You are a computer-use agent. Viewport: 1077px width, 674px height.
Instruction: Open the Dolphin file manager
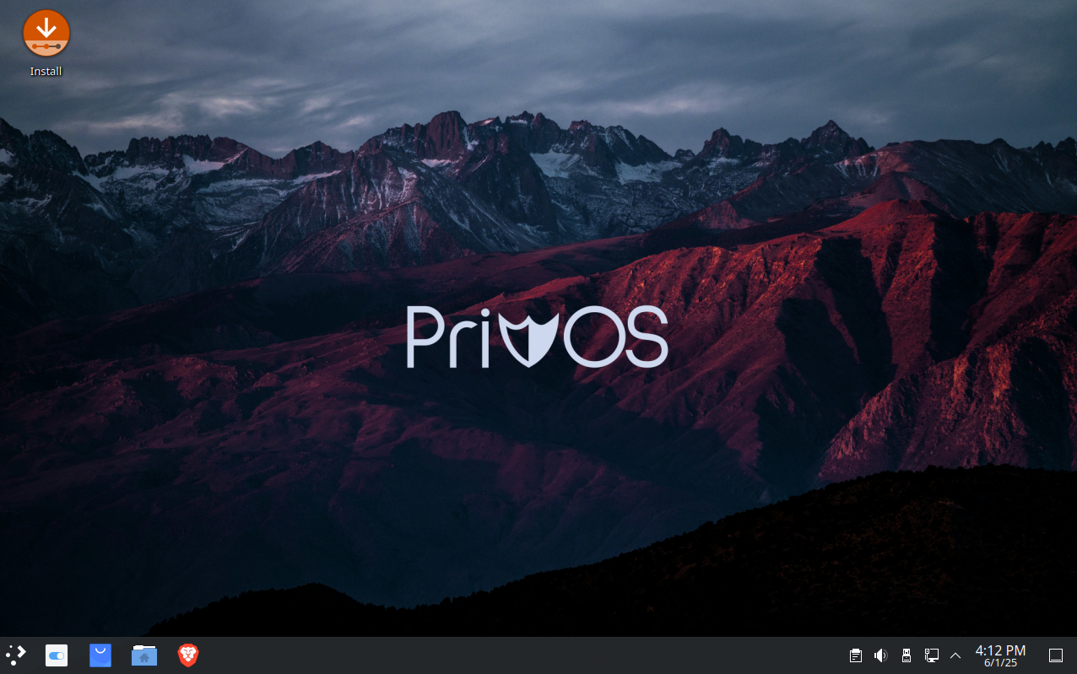tap(144, 655)
